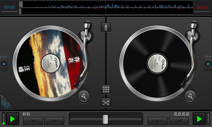Hit the left deck CUE button
The height and width of the screenshot is (127, 212).
[33, 121]
